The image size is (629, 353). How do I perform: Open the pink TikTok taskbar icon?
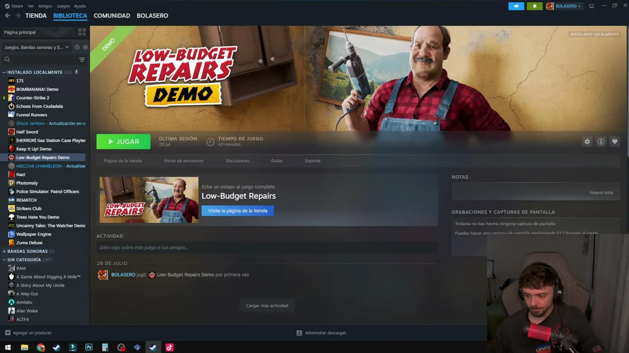(169, 348)
